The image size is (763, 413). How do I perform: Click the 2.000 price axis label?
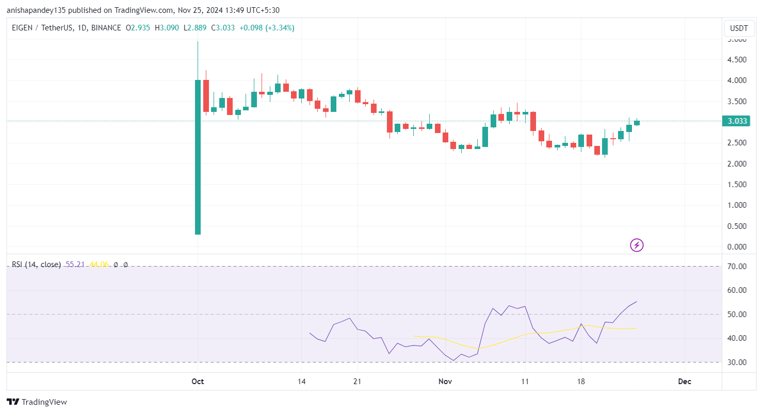click(x=737, y=164)
